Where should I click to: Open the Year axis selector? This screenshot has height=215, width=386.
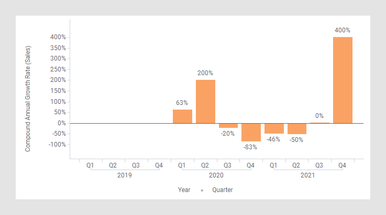click(x=184, y=190)
